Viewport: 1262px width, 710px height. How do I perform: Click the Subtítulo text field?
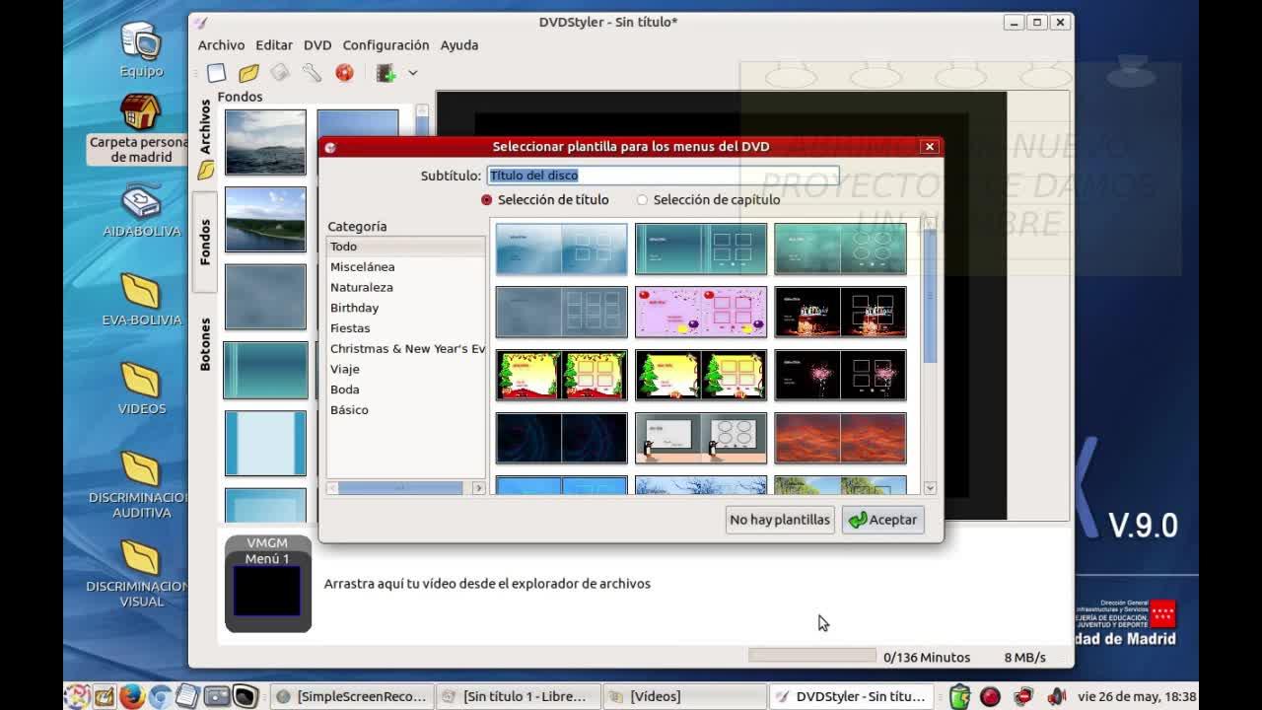pos(663,176)
